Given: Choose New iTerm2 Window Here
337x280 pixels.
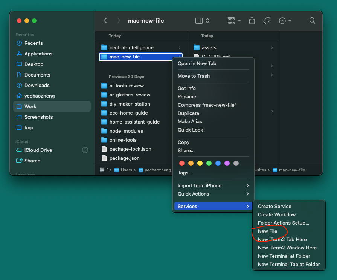Looking at the screenshot, I should 289,248.
